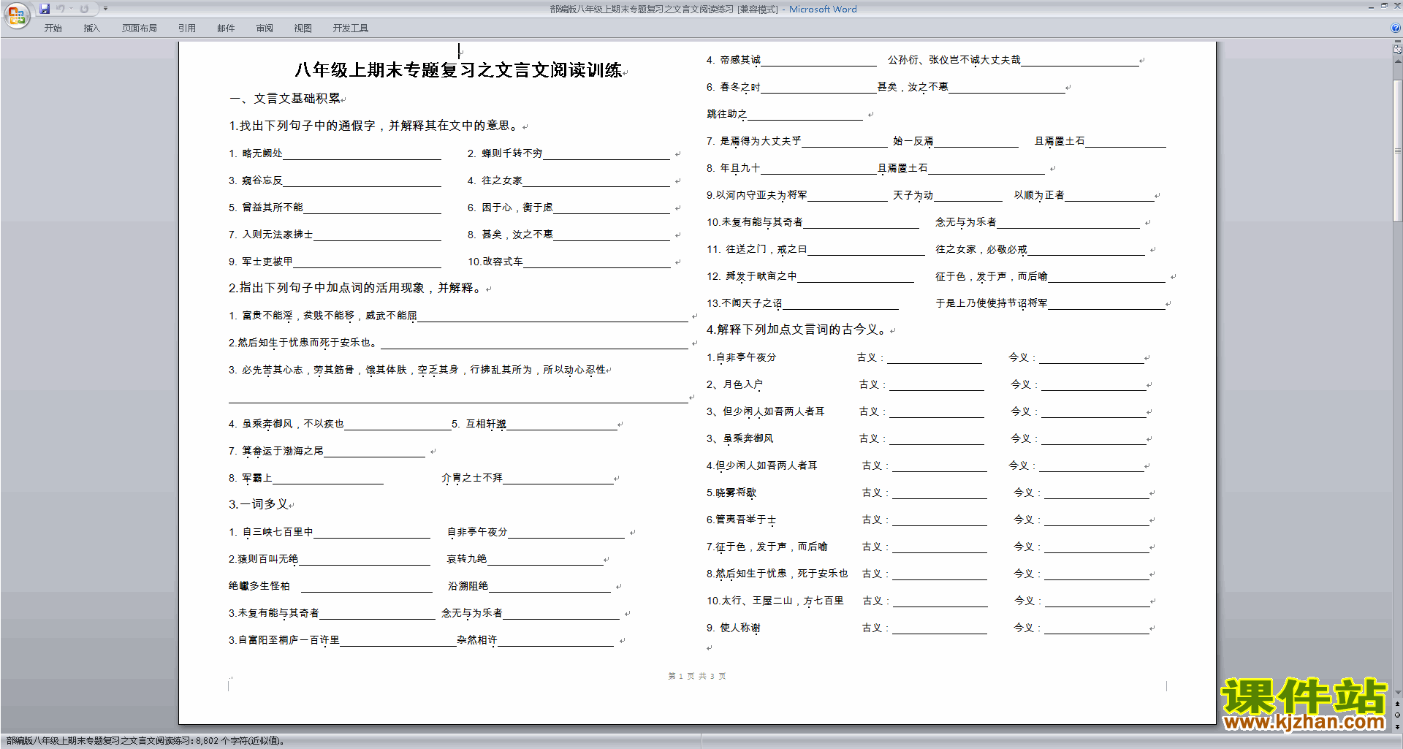
Task: Open the round Office button menu
Action: coord(17,15)
